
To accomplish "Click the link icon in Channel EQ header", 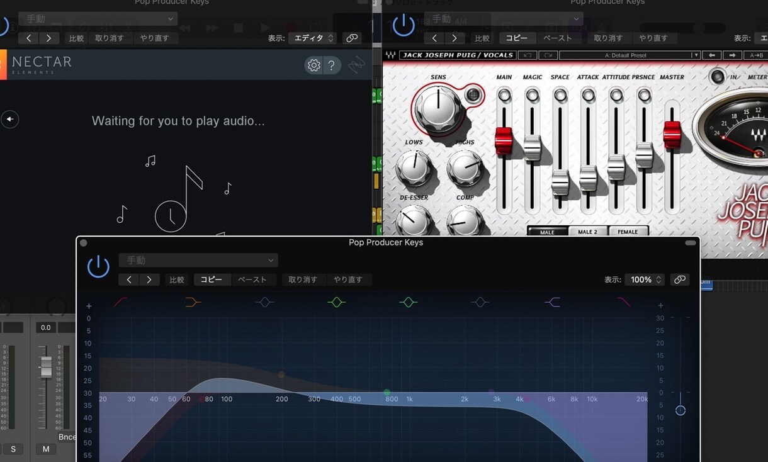I will (680, 279).
